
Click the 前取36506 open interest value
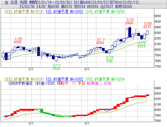click(x=124, y=7)
